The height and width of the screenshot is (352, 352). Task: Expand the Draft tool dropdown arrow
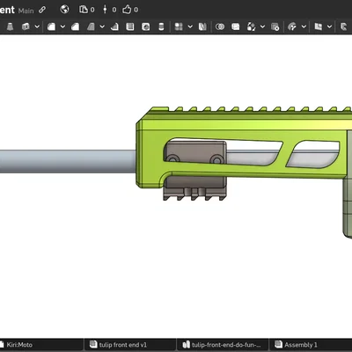tap(102, 26)
